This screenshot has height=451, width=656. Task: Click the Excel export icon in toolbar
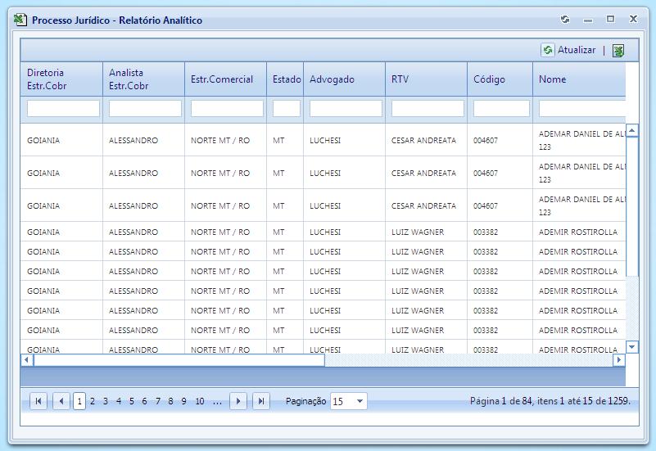click(x=618, y=51)
